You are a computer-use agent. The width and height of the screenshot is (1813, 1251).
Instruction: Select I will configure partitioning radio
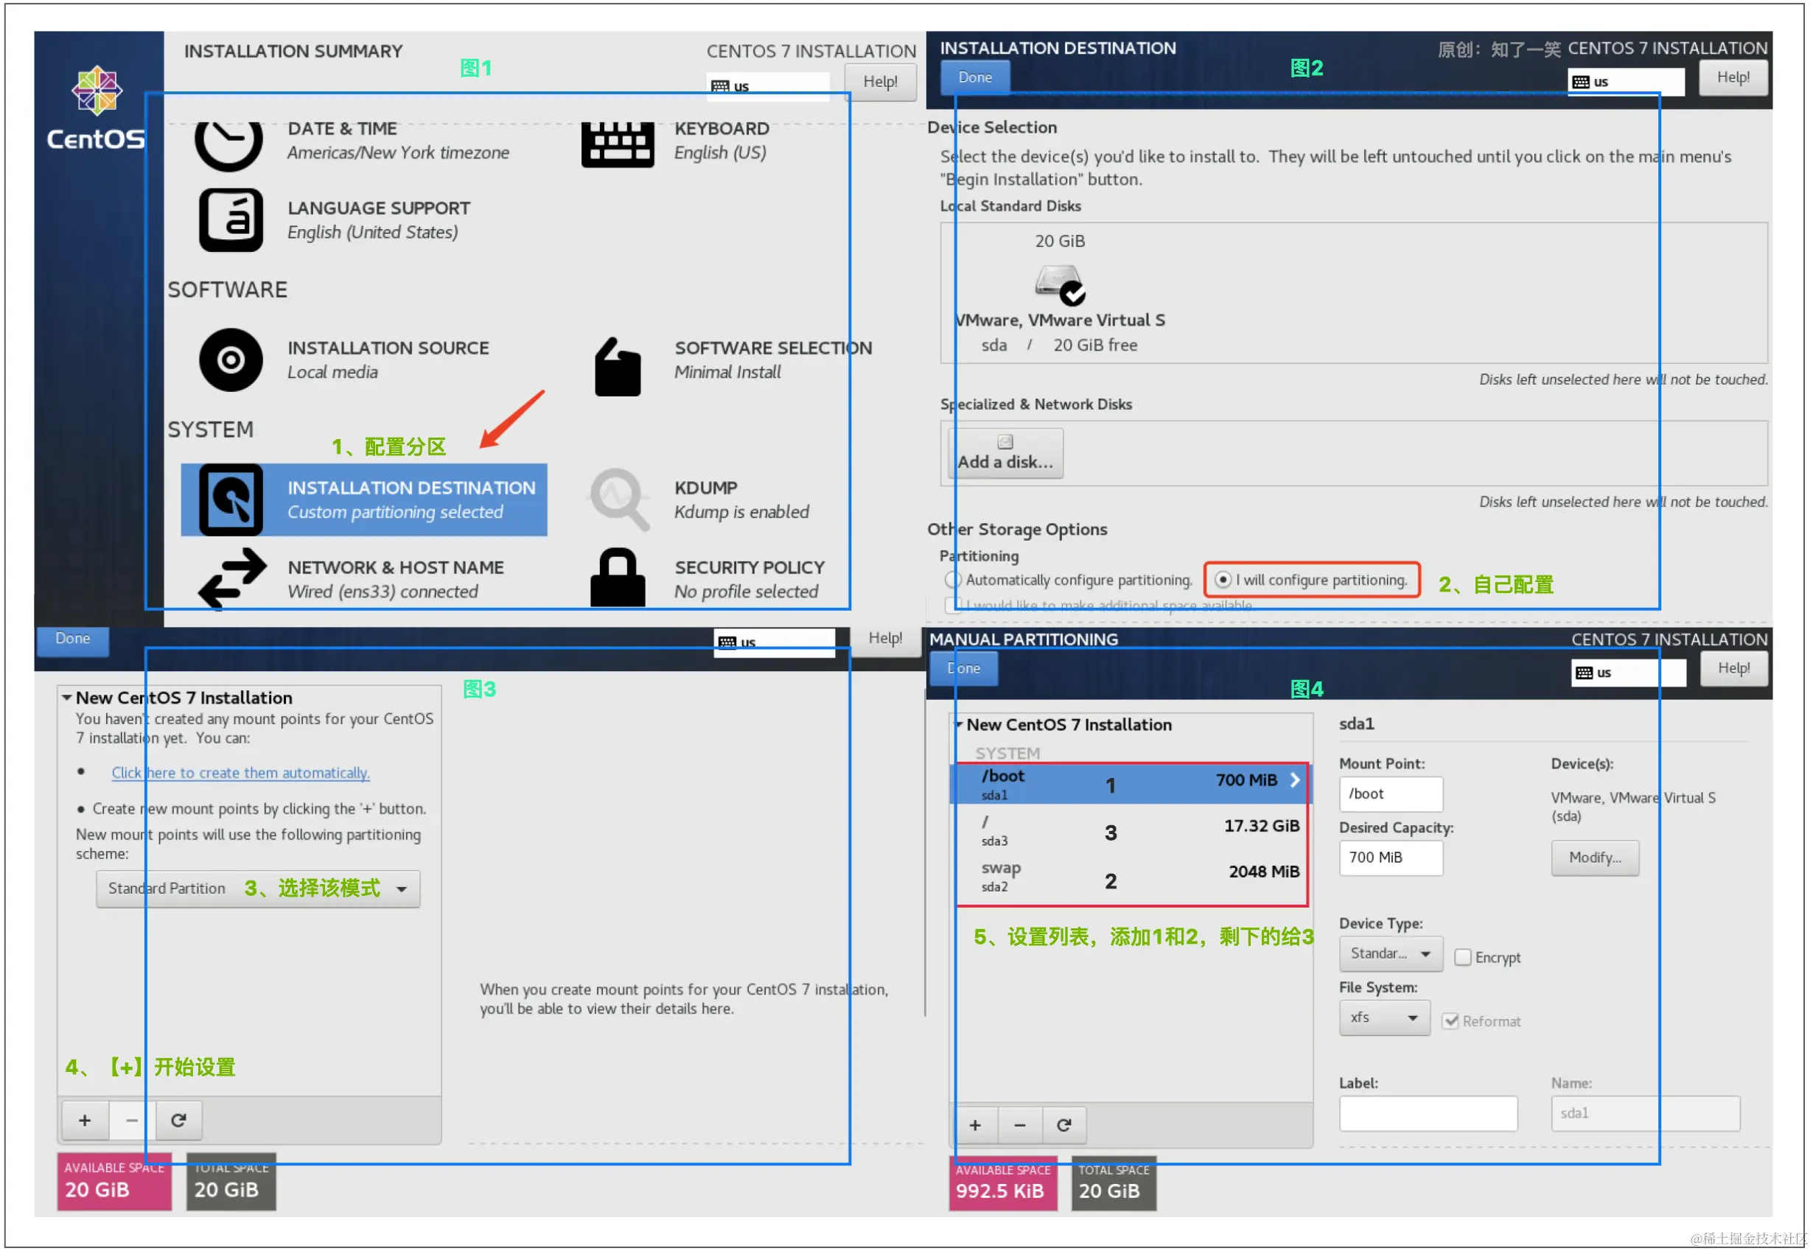pos(1223,581)
